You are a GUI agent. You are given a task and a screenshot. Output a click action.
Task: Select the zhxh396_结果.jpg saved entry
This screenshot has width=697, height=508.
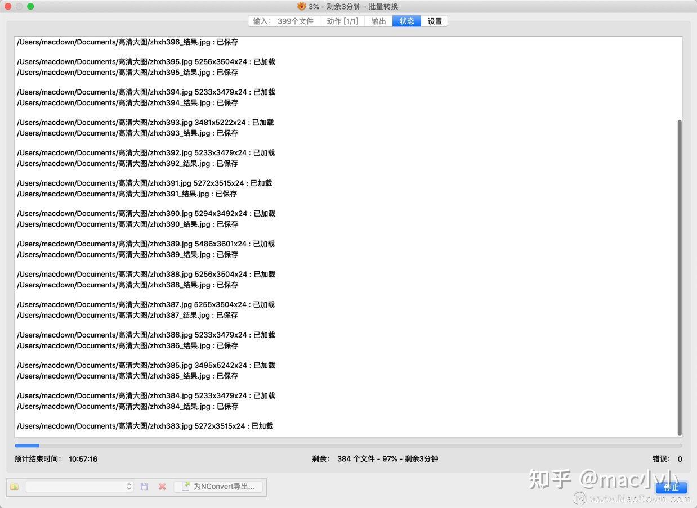pyautogui.click(x=126, y=42)
